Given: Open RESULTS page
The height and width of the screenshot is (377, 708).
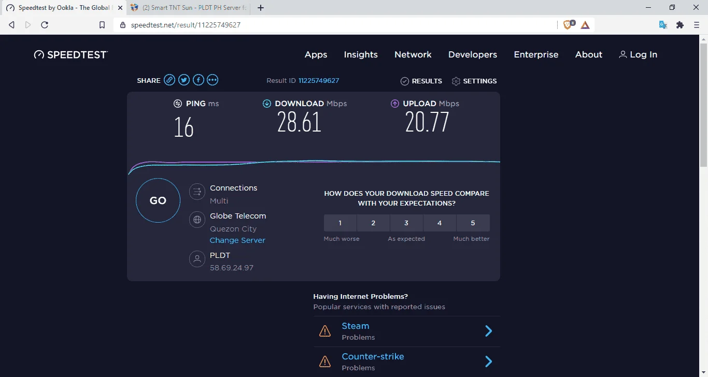Looking at the screenshot, I should [x=421, y=81].
